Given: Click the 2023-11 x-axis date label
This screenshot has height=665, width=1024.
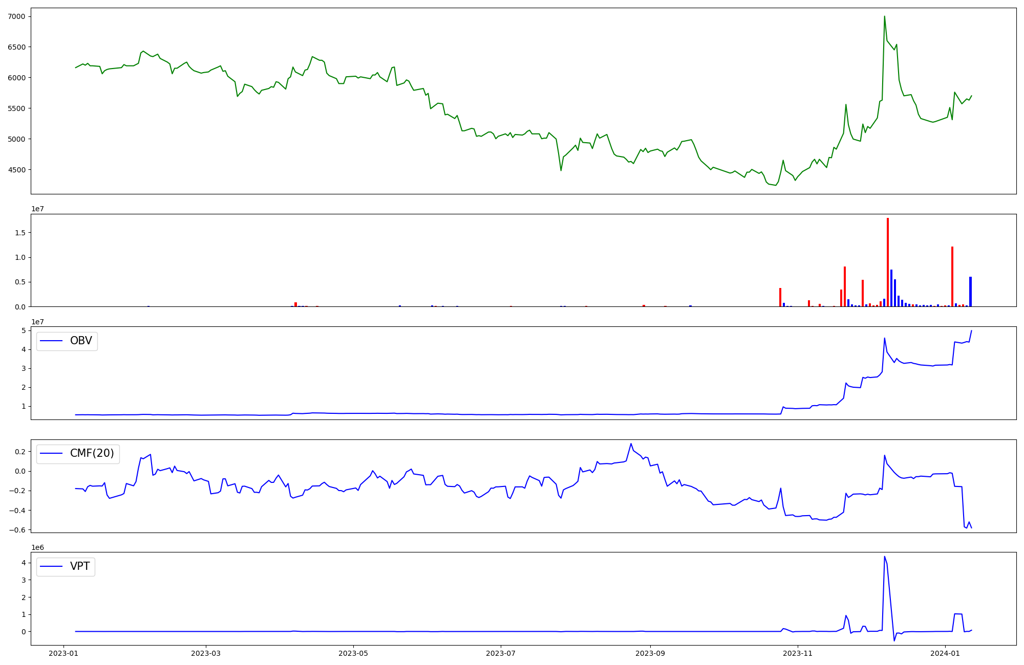Looking at the screenshot, I should pos(798,653).
